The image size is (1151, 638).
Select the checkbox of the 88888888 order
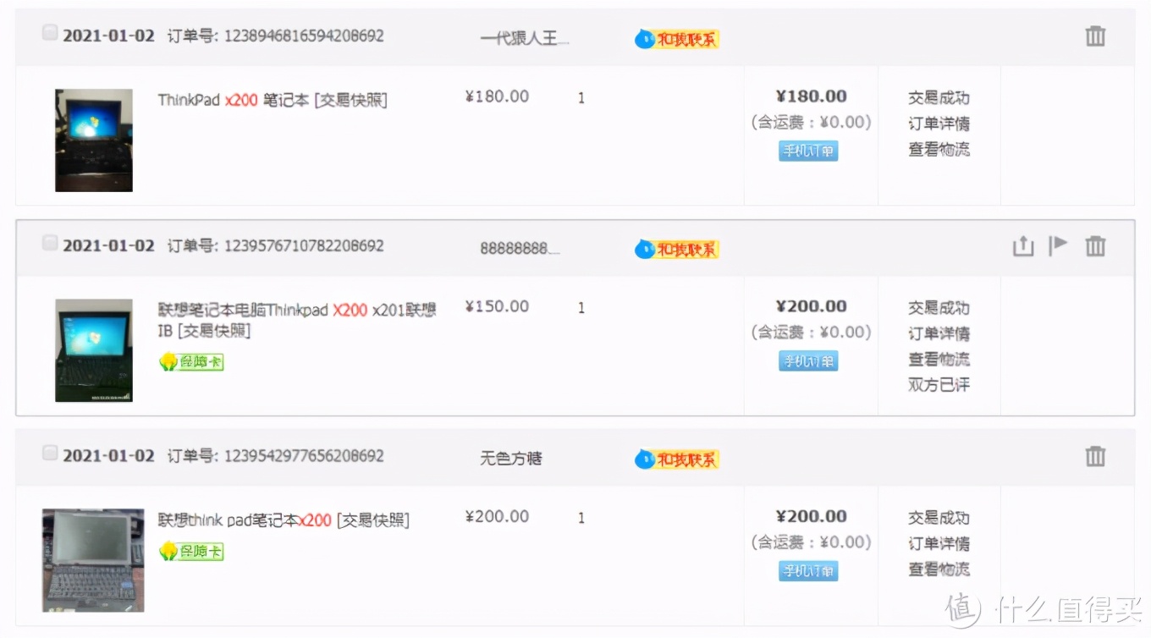pos(49,242)
